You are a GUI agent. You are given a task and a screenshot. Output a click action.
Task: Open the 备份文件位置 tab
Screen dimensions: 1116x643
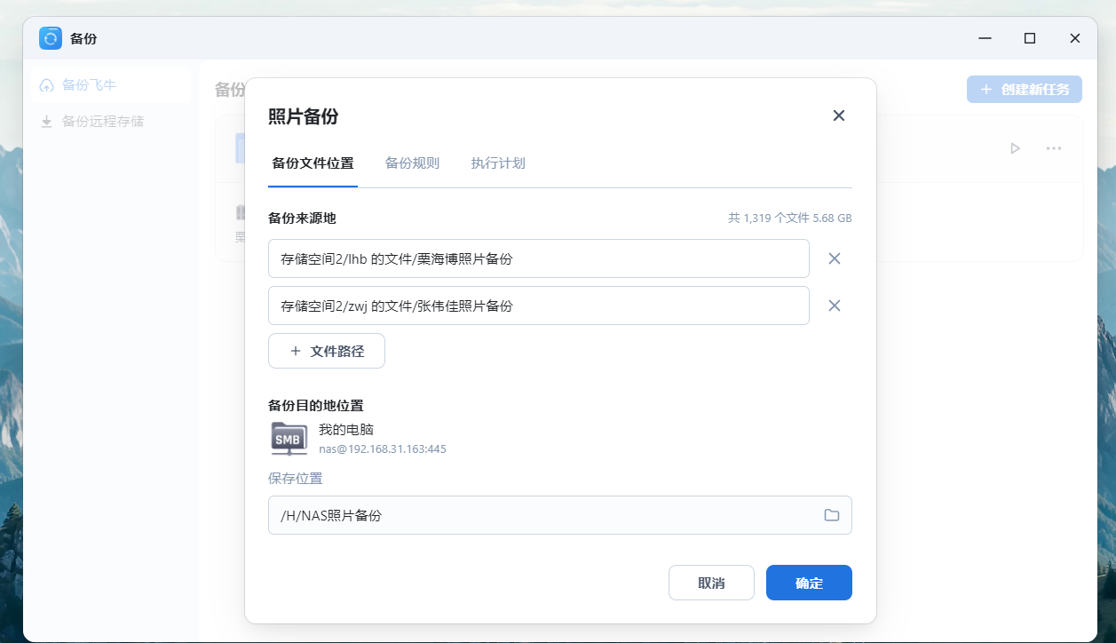click(x=313, y=163)
